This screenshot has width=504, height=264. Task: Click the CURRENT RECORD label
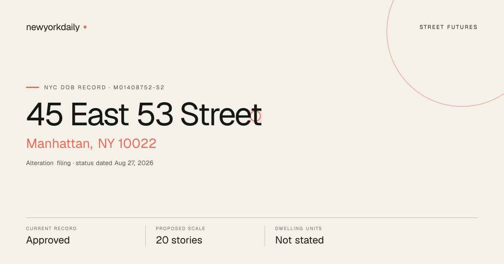[51, 229]
